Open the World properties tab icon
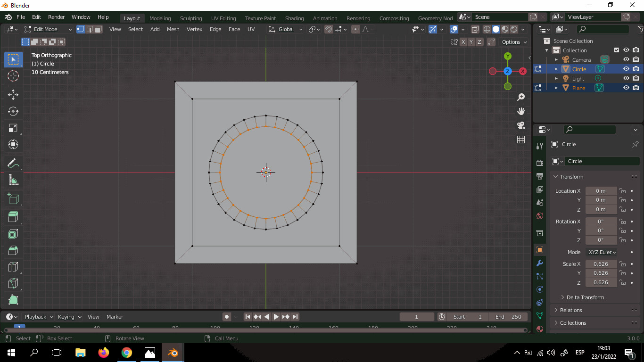644x362 pixels. (x=540, y=216)
